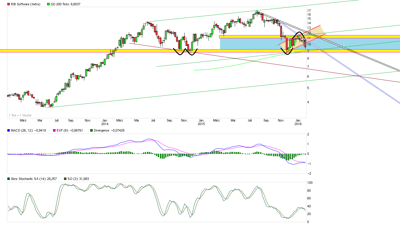Click the 17 value on price axis
This screenshot has width=400, height=228.
tap(309, 11)
